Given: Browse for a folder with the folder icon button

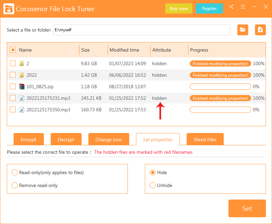Looking at the screenshot, I should [x=243, y=30].
